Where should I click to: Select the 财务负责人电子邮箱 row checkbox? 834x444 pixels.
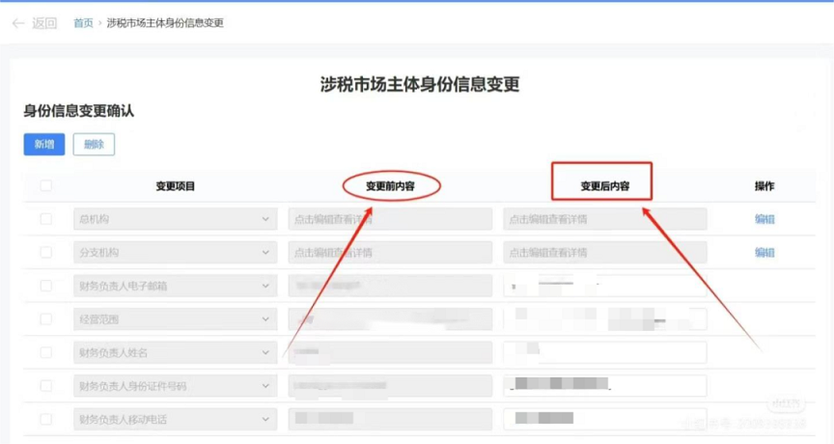(x=45, y=286)
